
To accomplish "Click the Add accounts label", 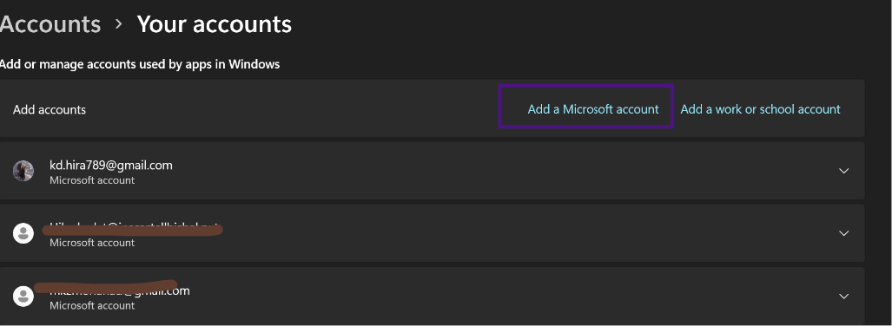I will 50,109.
